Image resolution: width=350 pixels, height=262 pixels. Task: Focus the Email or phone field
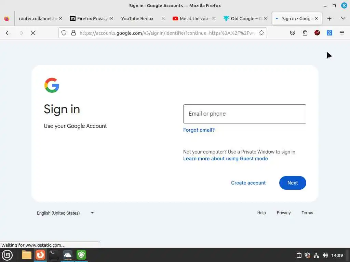245,114
